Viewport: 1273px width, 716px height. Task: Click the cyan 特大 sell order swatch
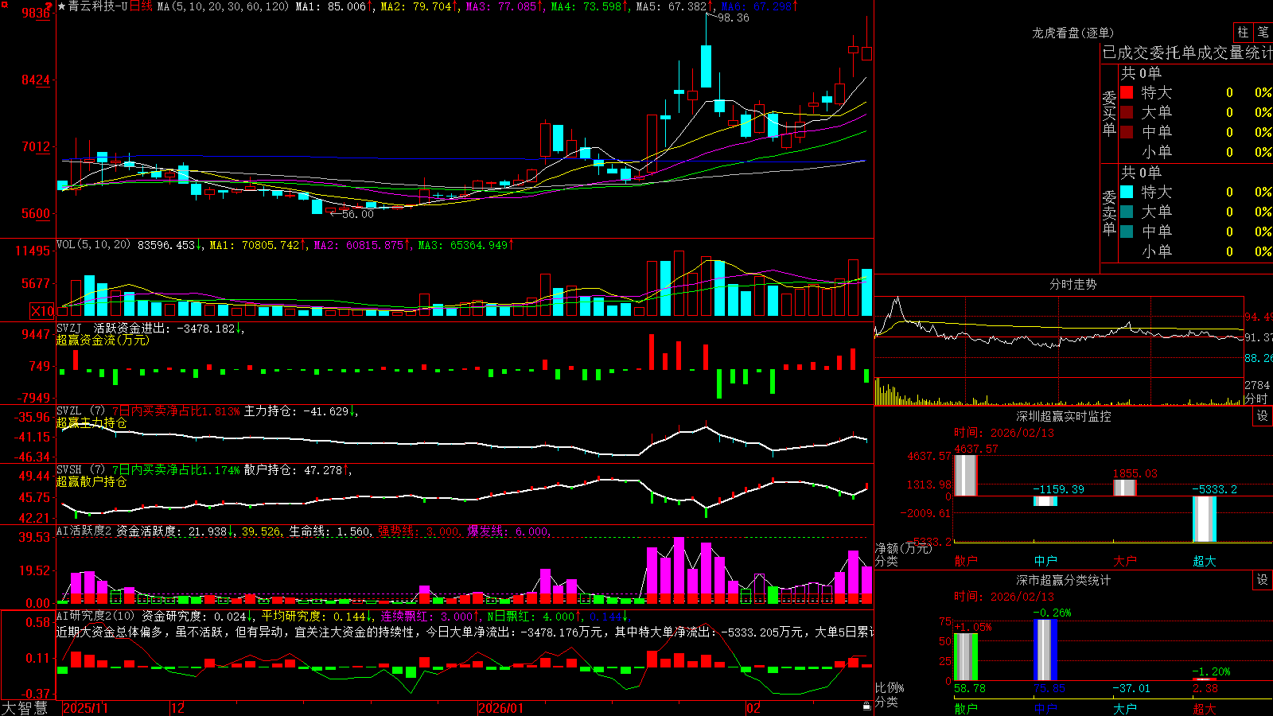(x=1127, y=192)
